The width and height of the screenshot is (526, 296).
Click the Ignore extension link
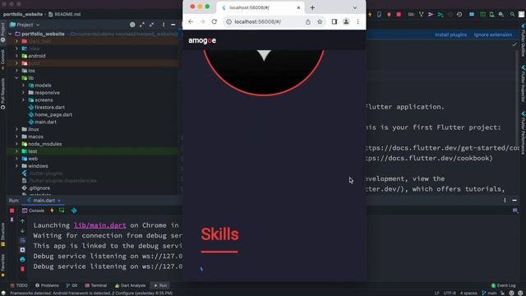coord(493,35)
